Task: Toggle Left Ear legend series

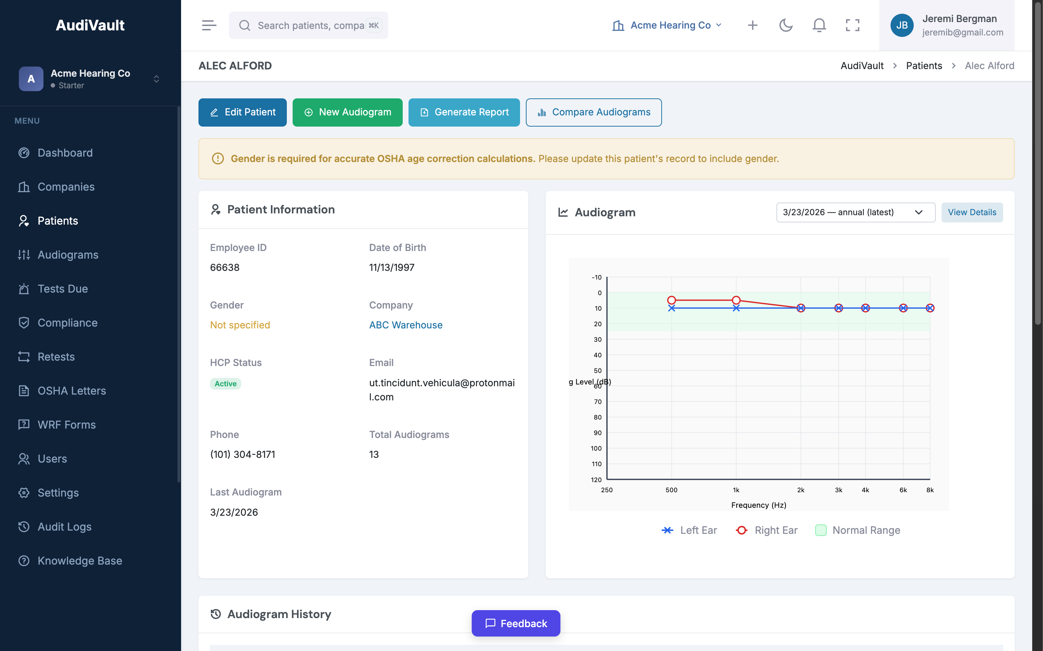Action: [x=689, y=530]
